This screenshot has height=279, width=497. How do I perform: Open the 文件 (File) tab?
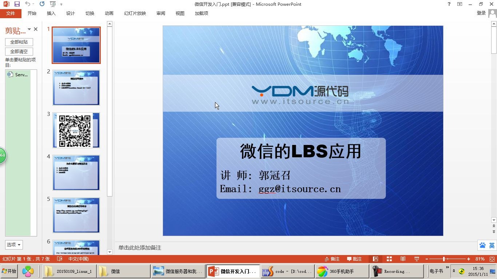click(11, 13)
